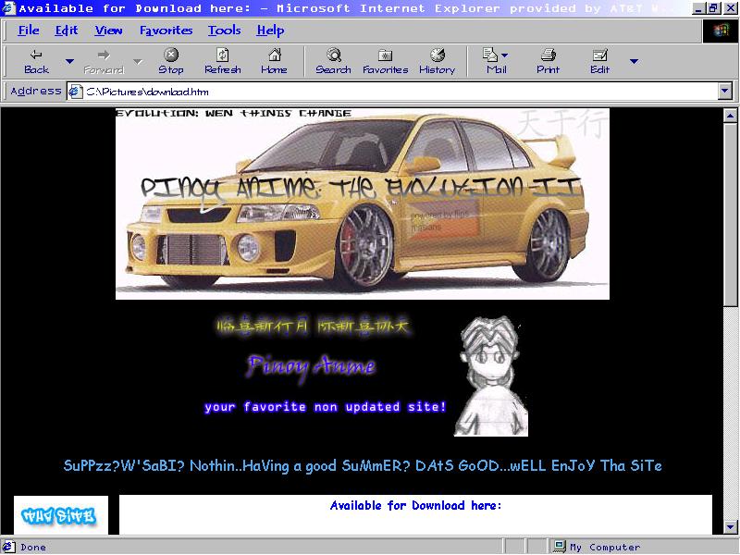Open the Search pane

(x=333, y=61)
